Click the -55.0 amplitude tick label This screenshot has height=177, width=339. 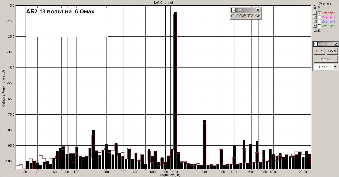(11, 83)
